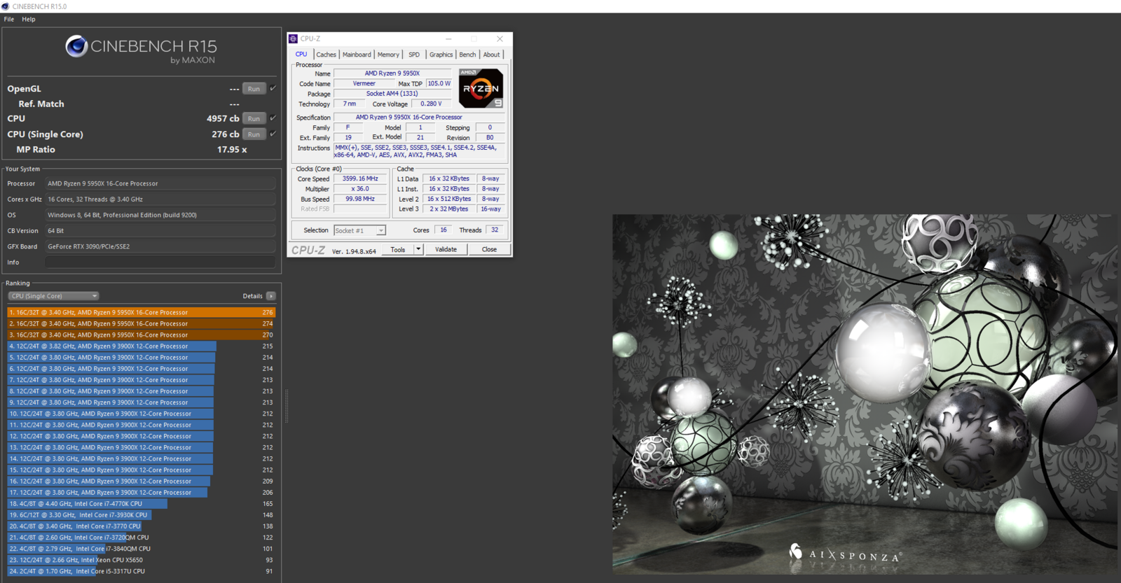This screenshot has height=583, width=1121.
Task: Select ranking entry 19 Intel Core i7-3930K
Action: pyautogui.click(x=142, y=514)
